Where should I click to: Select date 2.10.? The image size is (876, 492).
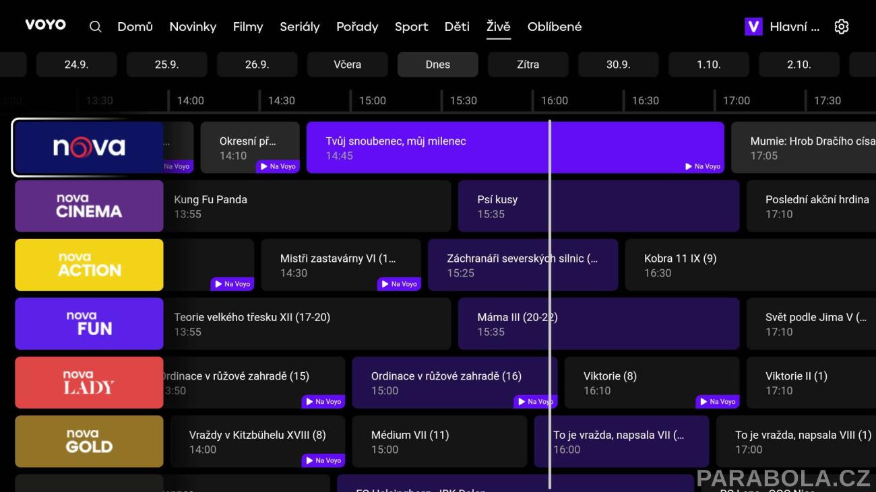pyautogui.click(x=799, y=65)
